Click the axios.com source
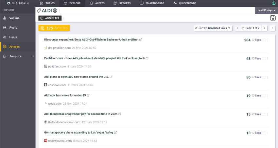 point(55,104)
